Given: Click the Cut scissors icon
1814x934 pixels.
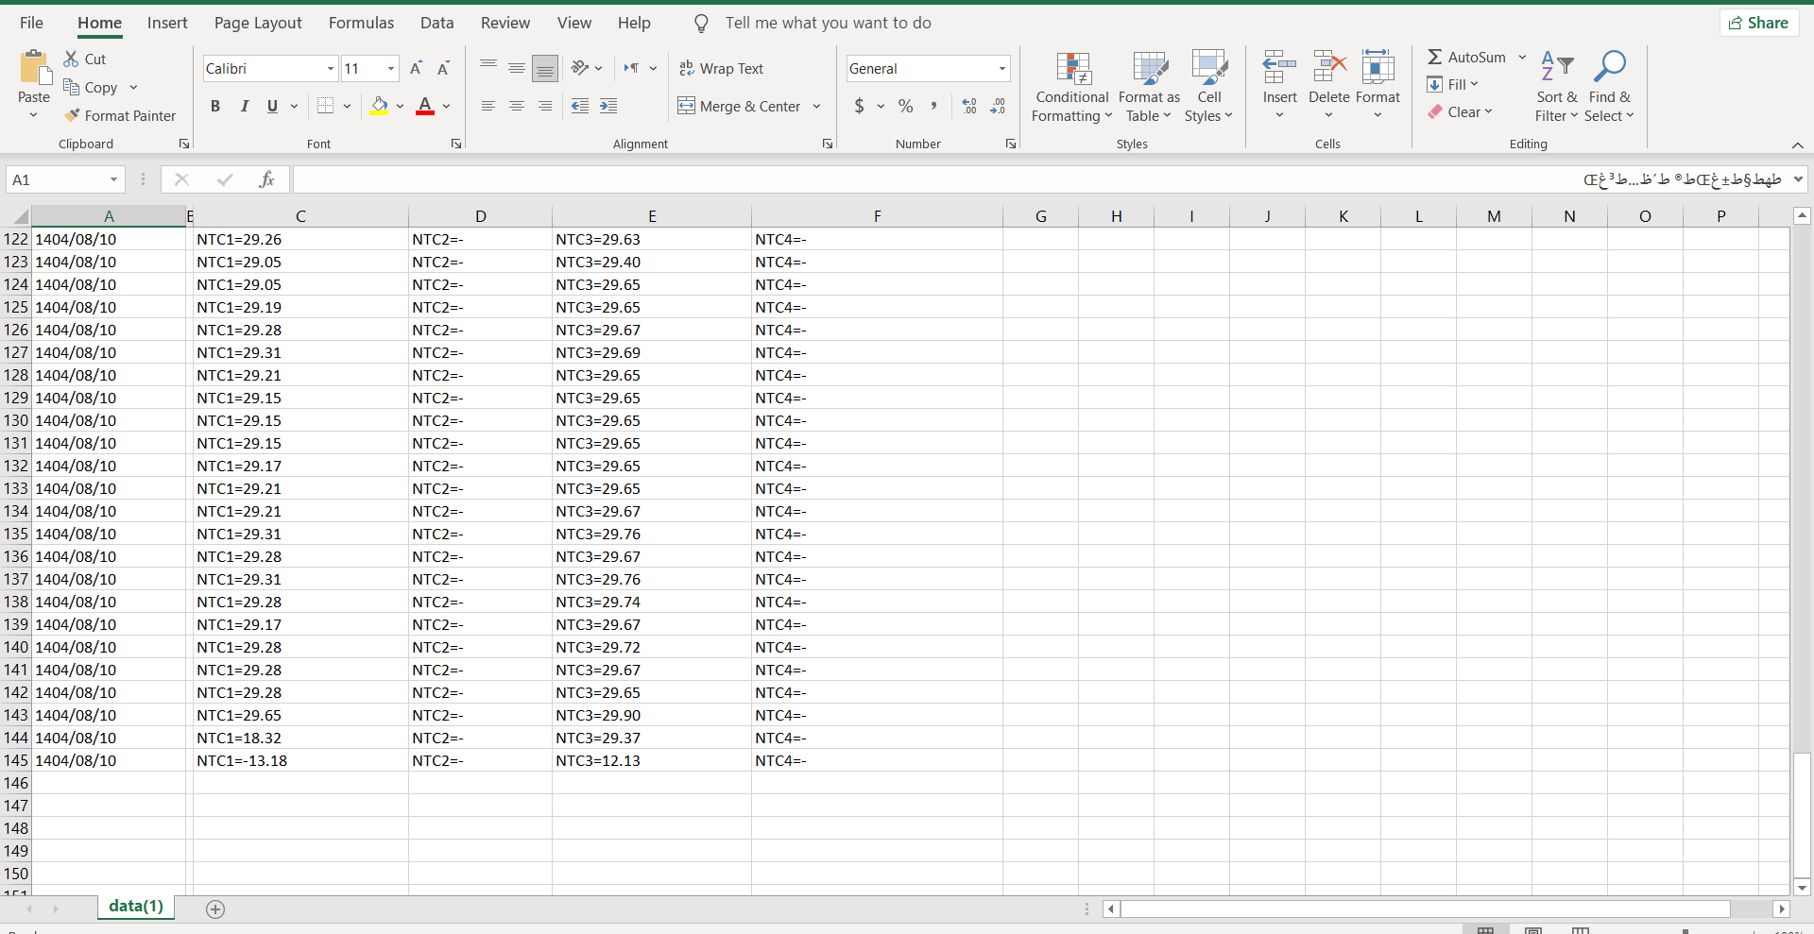Looking at the screenshot, I should (x=72, y=59).
